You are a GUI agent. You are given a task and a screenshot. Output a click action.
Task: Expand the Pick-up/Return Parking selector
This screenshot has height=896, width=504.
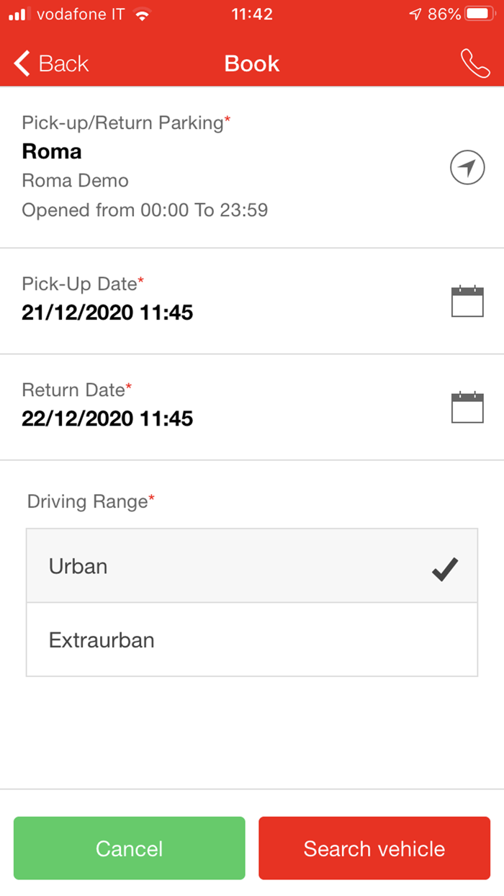point(216,166)
